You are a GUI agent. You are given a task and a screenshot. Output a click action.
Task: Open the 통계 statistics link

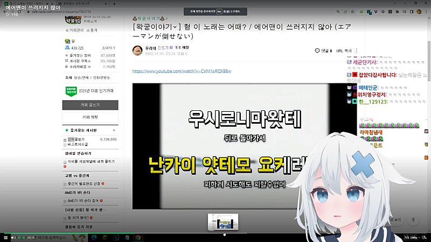tap(92, 30)
